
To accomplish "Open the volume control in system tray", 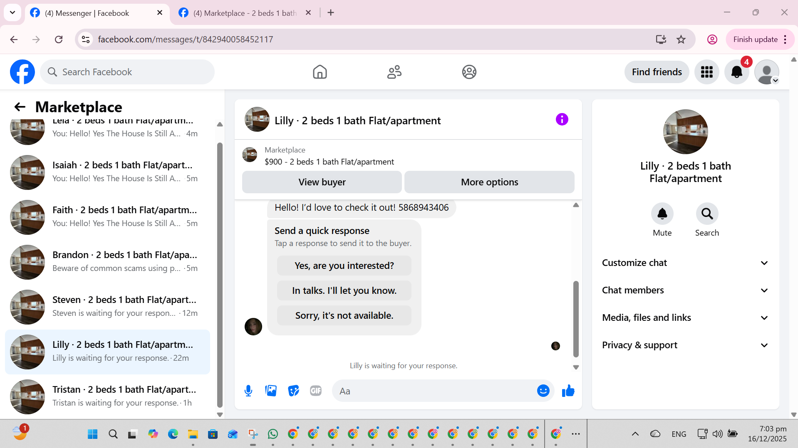I will click(x=717, y=434).
